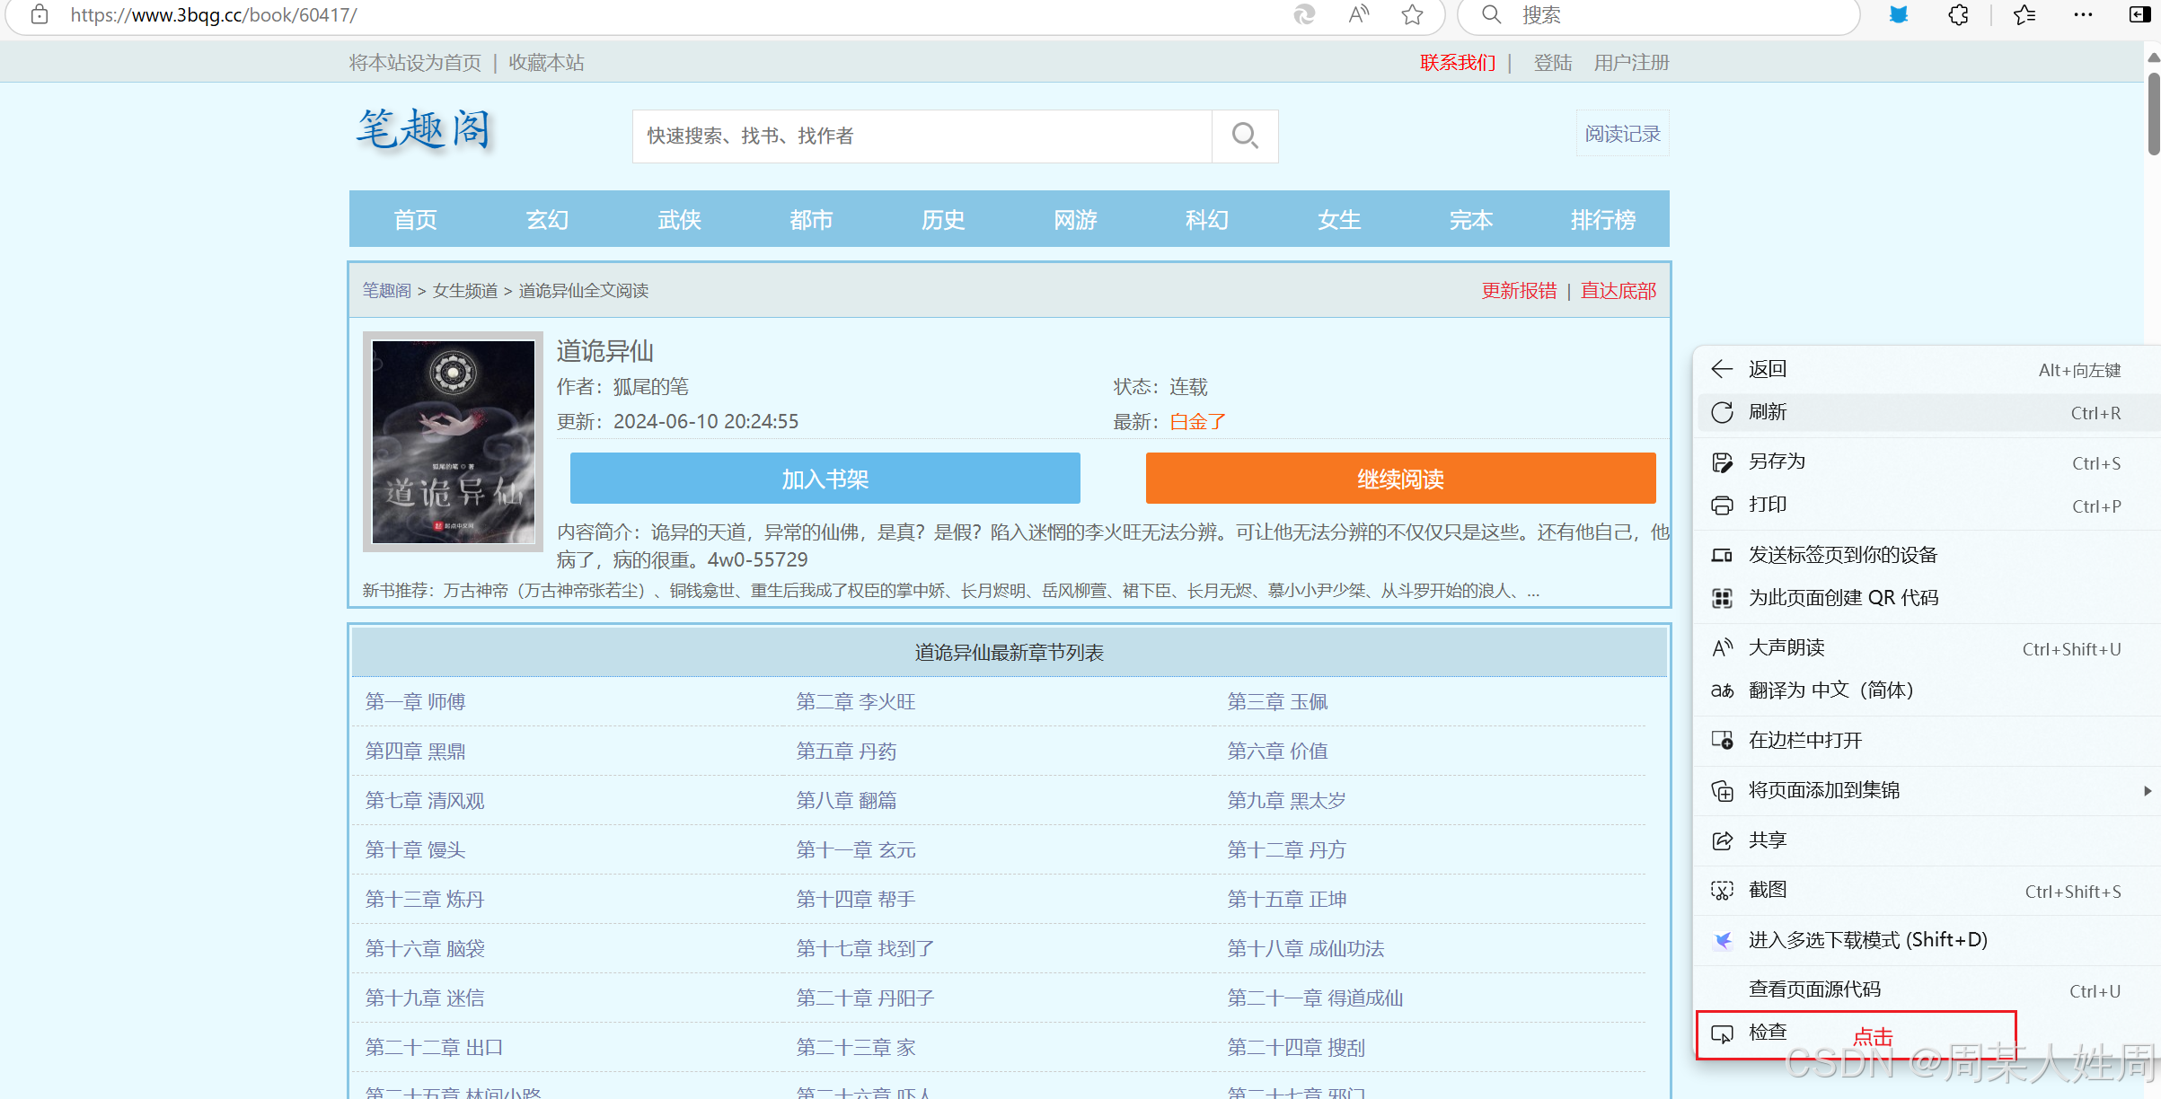Viewport: 2161px width, 1099px height.
Task: Open the 历史 navigation tab
Action: point(943,219)
